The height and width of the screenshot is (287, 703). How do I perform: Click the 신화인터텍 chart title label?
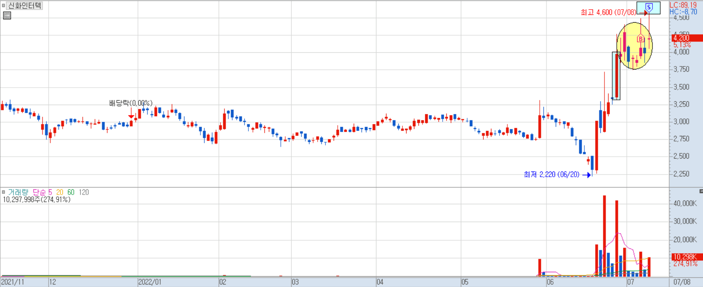click(x=25, y=6)
